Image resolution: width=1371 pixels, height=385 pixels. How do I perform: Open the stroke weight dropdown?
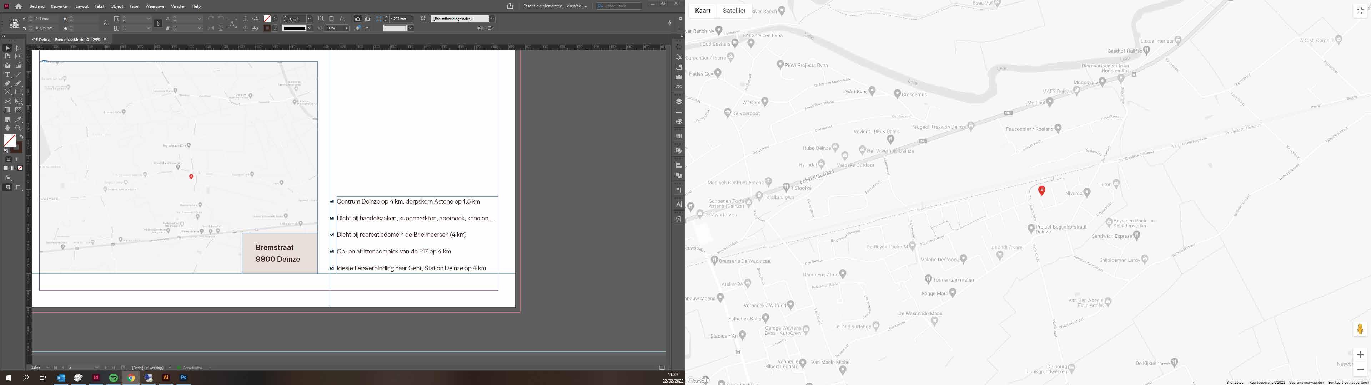pos(310,19)
